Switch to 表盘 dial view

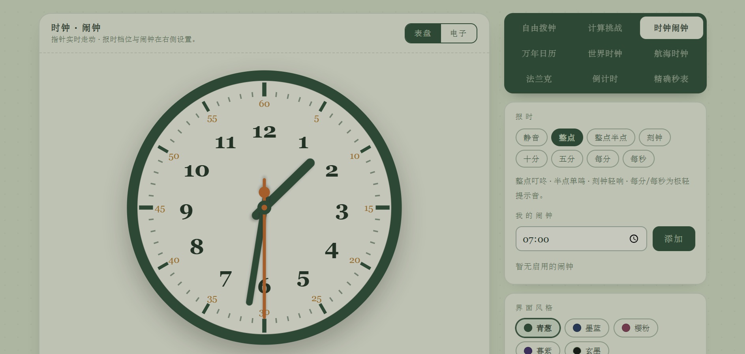(x=423, y=33)
